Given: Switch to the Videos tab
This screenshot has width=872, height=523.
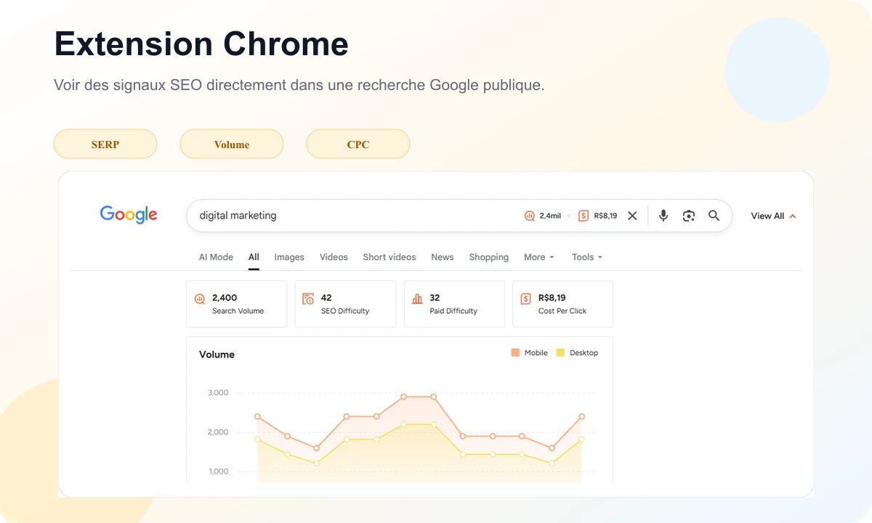Looking at the screenshot, I should point(334,257).
